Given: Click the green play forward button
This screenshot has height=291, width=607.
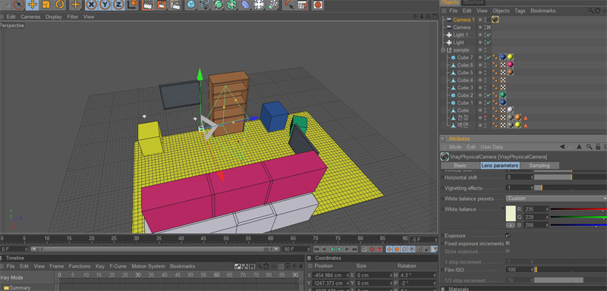Looking at the screenshot, I should pyautogui.click(x=339, y=249).
